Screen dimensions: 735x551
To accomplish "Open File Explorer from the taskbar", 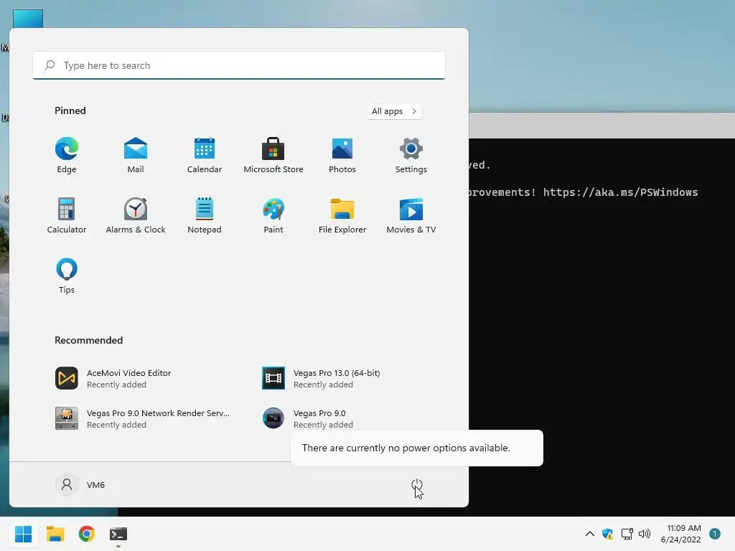I will coord(55,534).
